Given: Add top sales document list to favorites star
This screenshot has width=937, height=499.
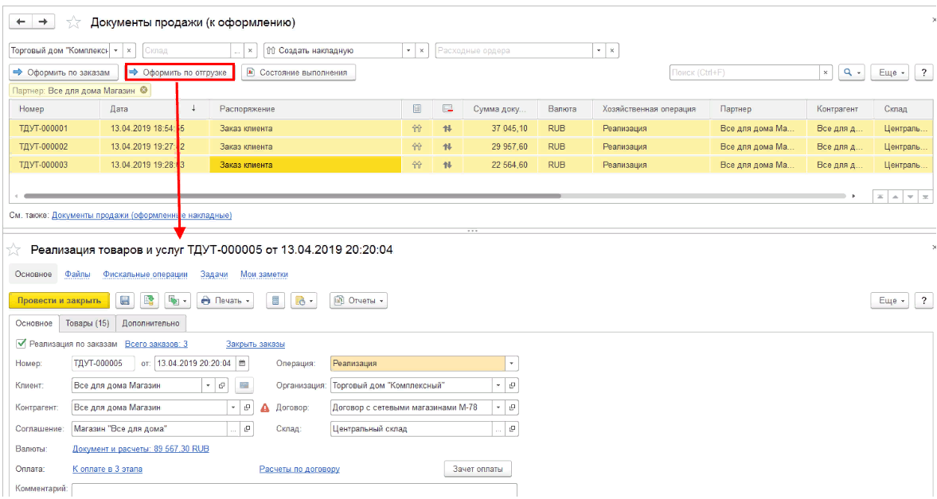Looking at the screenshot, I should 73,21.
